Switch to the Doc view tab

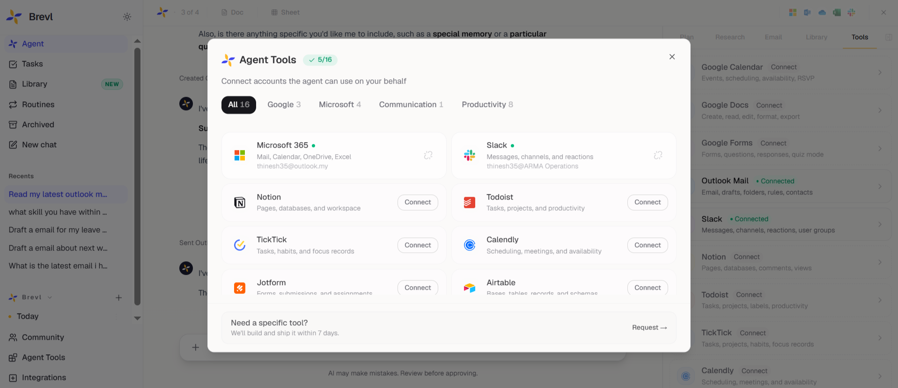click(232, 12)
